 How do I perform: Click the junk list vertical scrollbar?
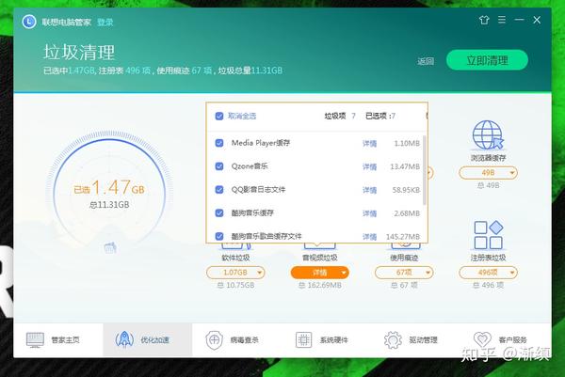pyautogui.click(x=425, y=170)
